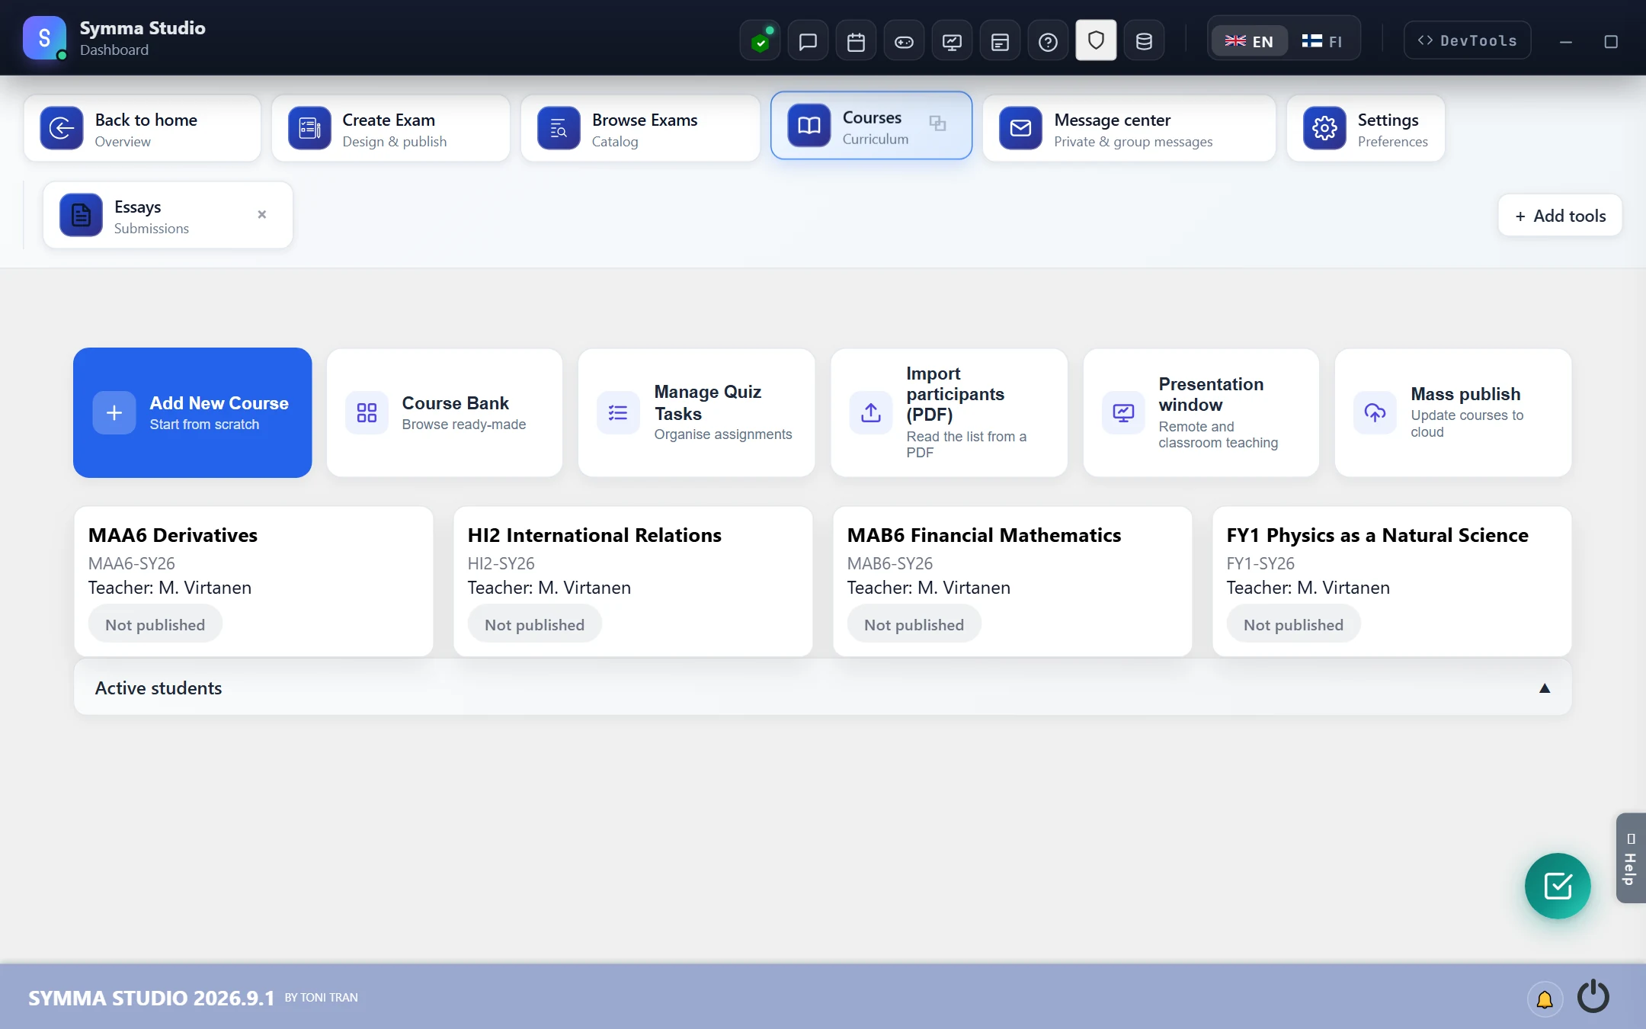Open the MAB6 Financial Mathematics course
The image size is (1646, 1029).
coord(1013,582)
